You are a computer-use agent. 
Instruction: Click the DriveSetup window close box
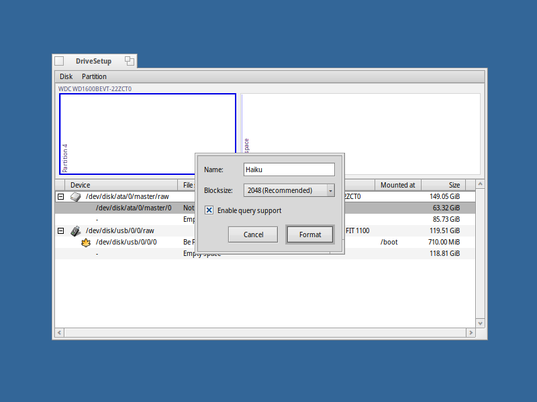click(59, 61)
